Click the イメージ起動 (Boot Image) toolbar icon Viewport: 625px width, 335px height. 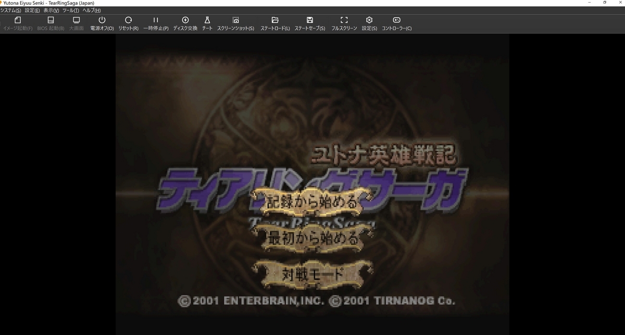(x=18, y=20)
